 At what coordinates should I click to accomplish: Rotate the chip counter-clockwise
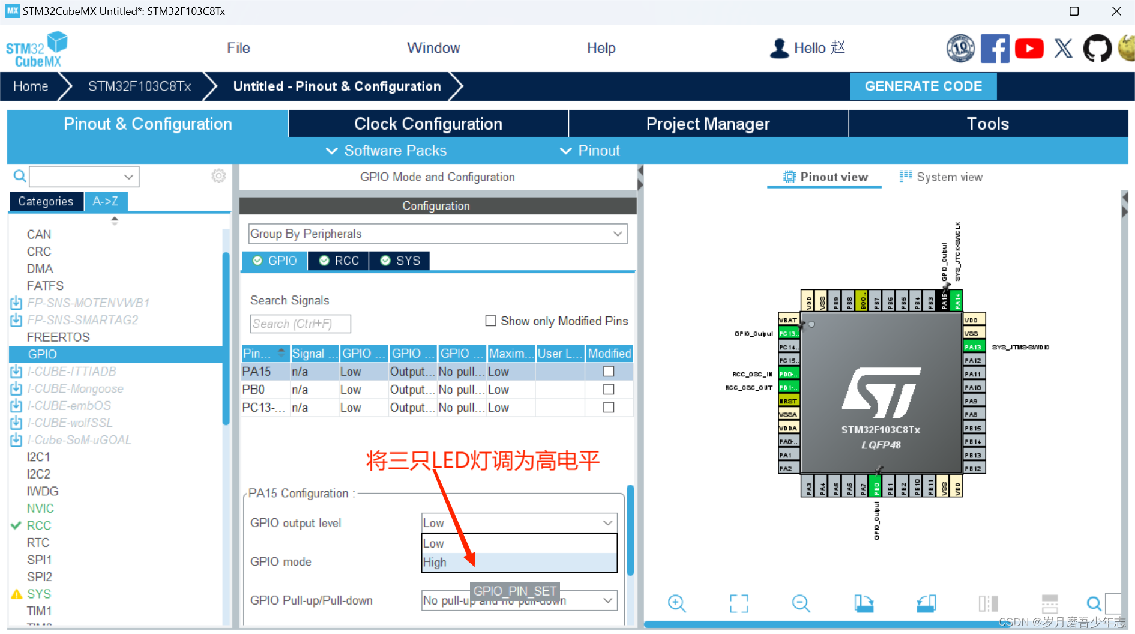[926, 603]
